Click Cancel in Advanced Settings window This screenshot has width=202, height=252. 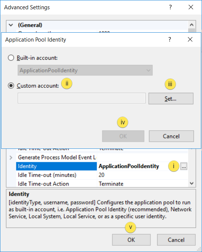pyautogui.click(x=176, y=240)
